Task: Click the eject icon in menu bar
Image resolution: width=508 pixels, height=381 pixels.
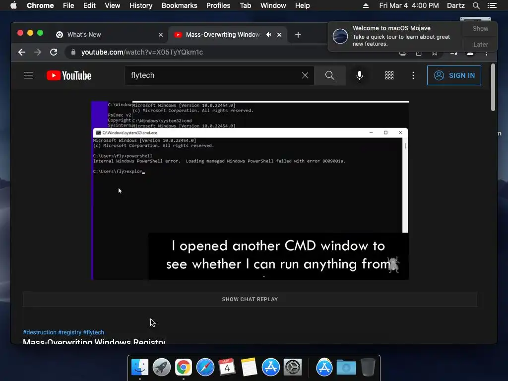Action: (366, 5)
